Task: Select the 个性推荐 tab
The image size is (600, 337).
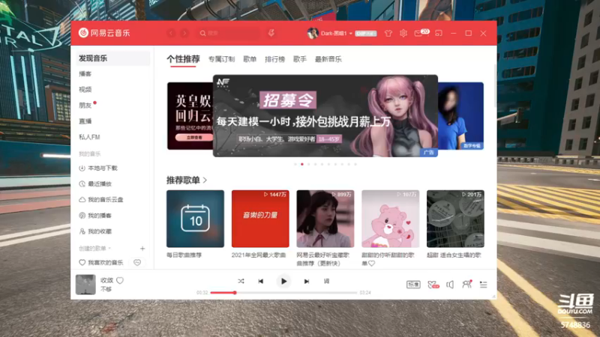Action: pos(183,59)
